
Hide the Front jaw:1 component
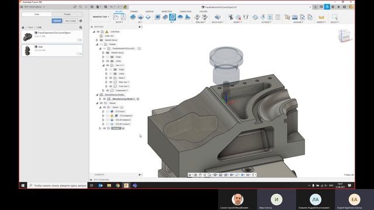pos(110,86)
